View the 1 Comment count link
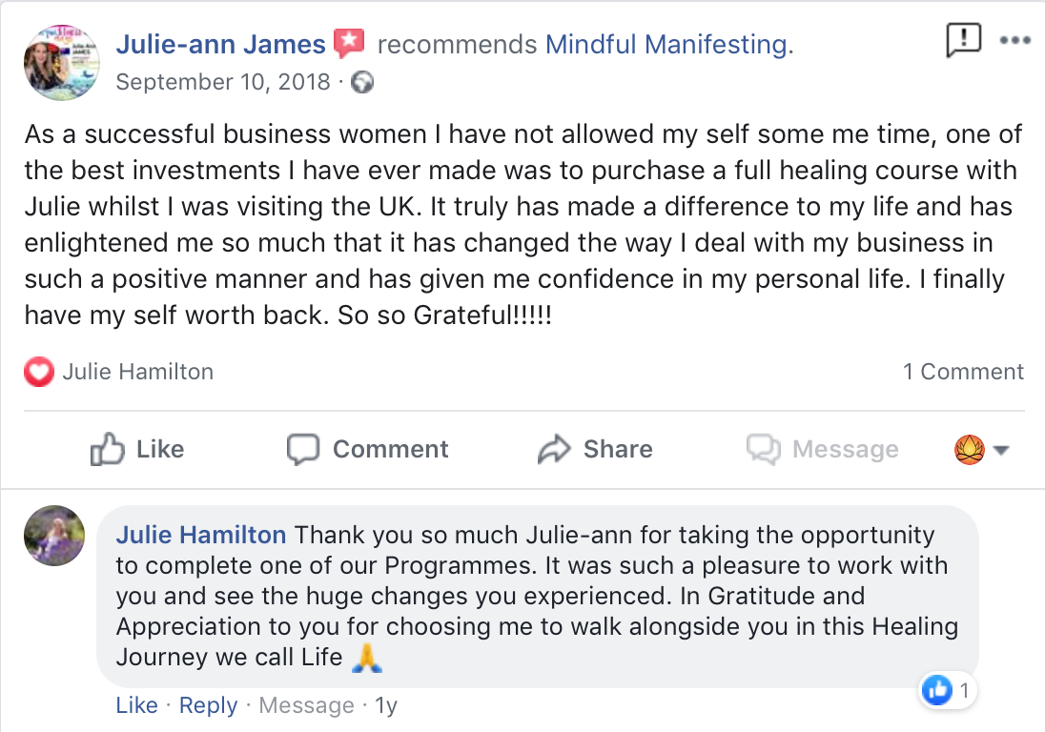The width and height of the screenshot is (1045, 732). pyautogui.click(x=963, y=372)
